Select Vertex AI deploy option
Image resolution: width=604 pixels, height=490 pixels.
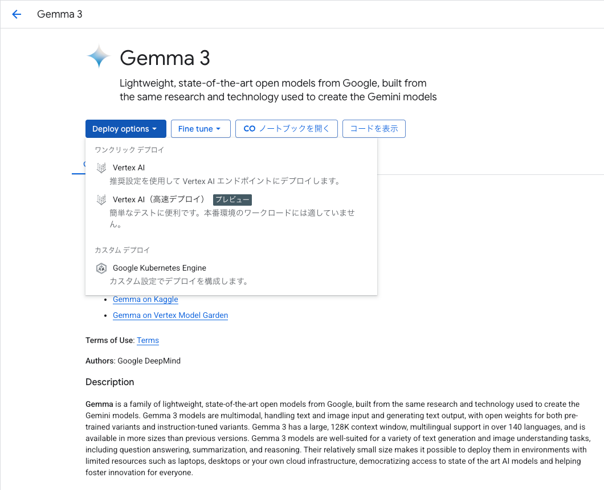coord(231,174)
